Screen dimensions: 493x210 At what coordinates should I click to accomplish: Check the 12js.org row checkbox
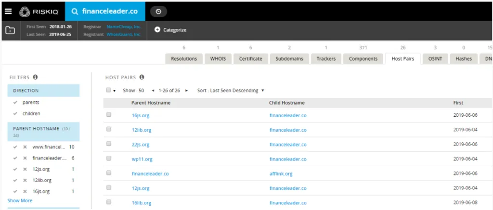(x=109, y=187)
